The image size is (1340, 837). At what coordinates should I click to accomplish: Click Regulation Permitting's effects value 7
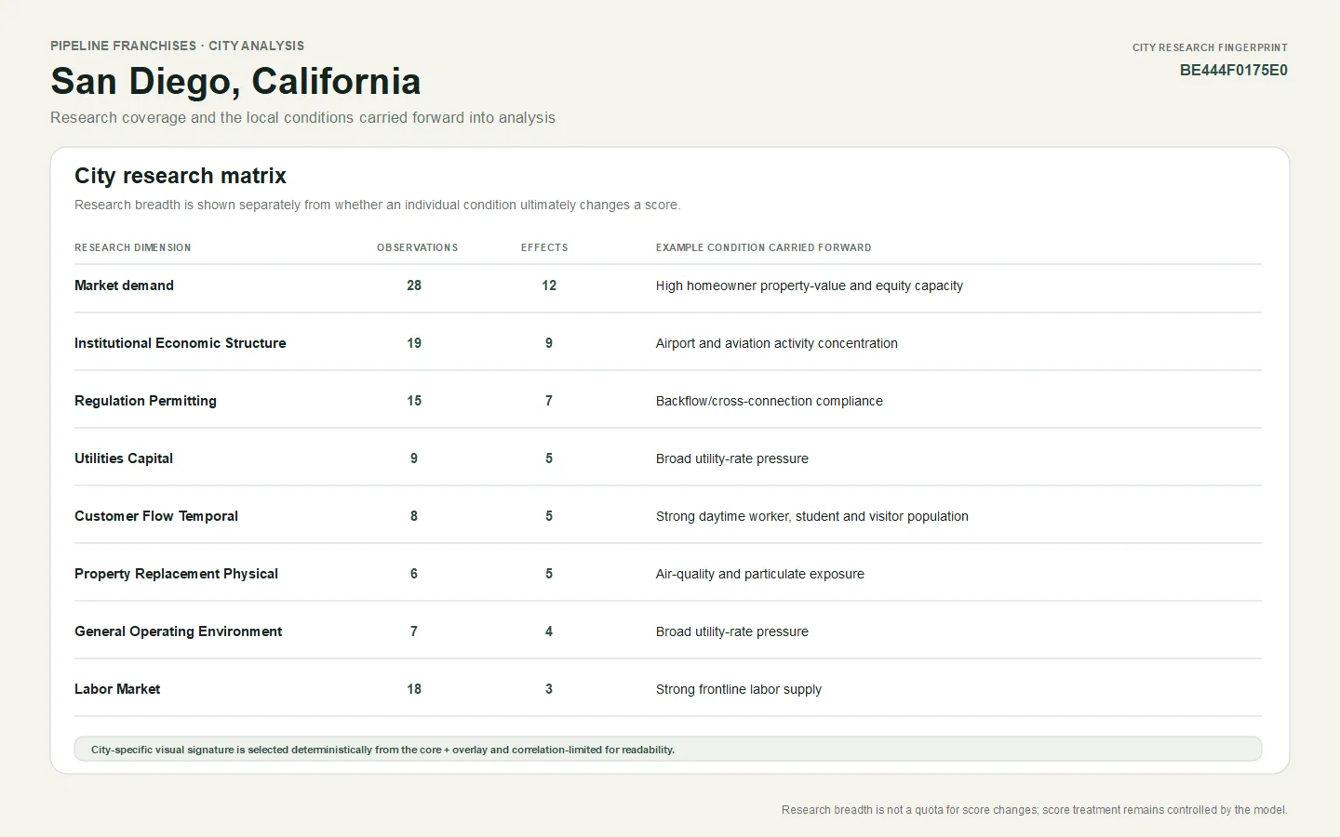click(x=549, y=401)
